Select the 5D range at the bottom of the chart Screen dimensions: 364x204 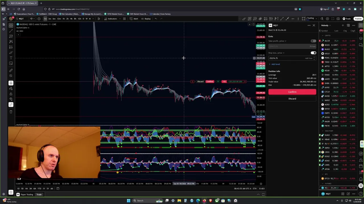point(22,189)
